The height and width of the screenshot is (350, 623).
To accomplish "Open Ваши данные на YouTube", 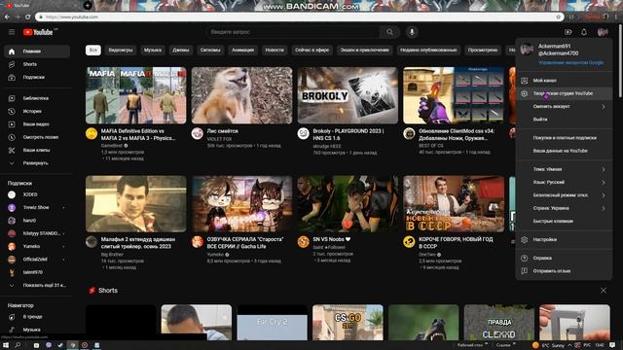I will point(564,151).
